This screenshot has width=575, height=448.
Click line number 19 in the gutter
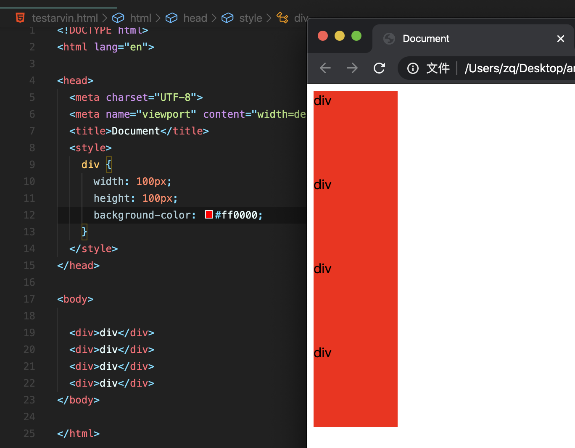point(29,333)
